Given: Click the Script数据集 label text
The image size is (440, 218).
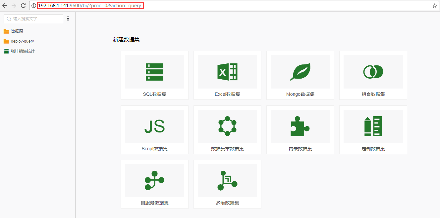Looking at the screenshot, I should pos(154,149).
